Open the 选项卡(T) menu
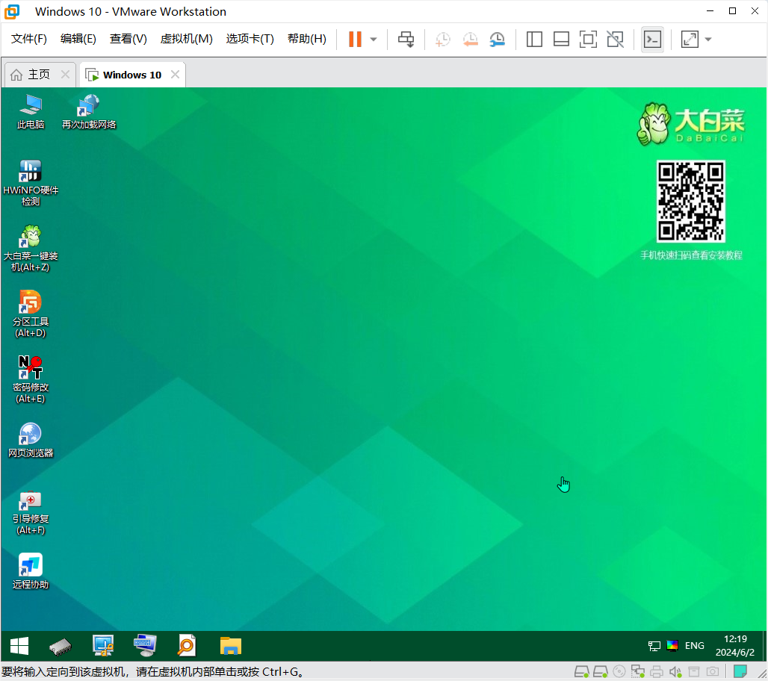The image size is (768, 681). 250,39
